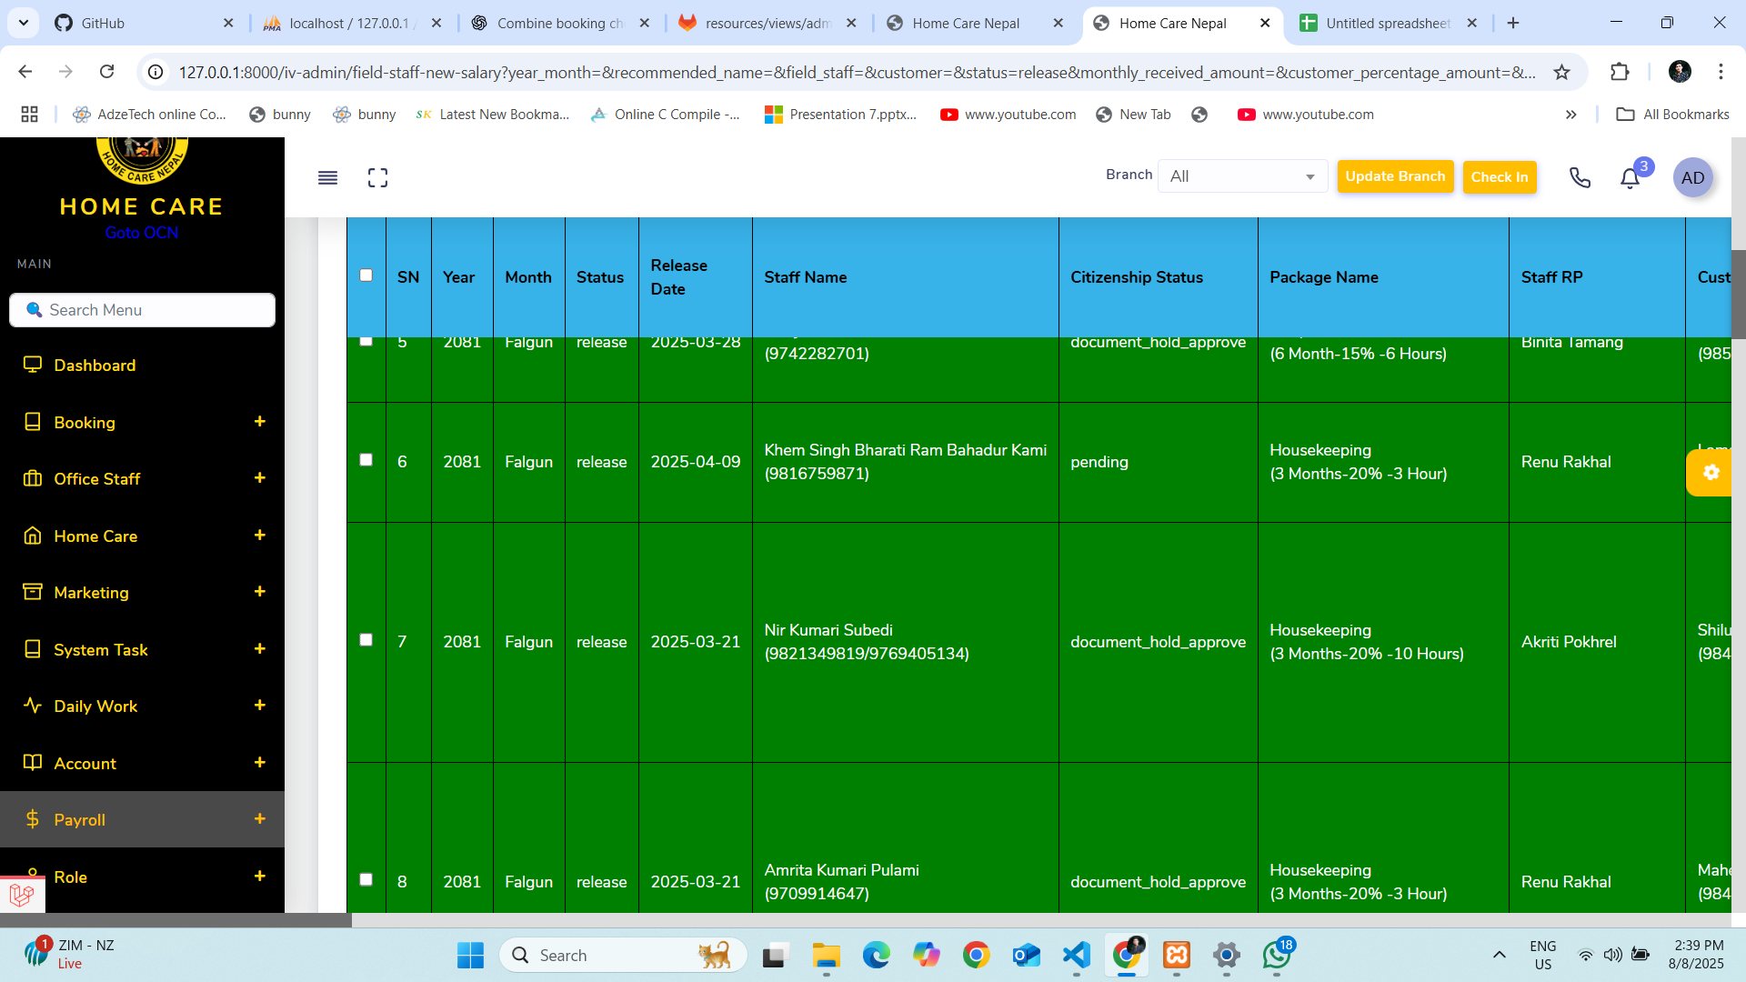Click the Payroll dollar icon

pyautogui.click(x=33, y=819)
